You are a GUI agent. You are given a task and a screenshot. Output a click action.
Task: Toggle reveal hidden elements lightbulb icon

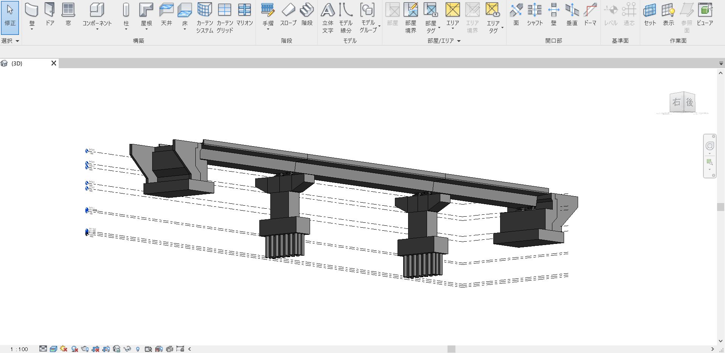(137, 349)
